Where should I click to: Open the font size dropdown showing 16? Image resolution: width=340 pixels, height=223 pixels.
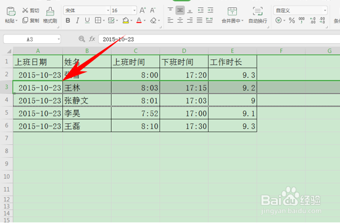[x=135, y=10]
